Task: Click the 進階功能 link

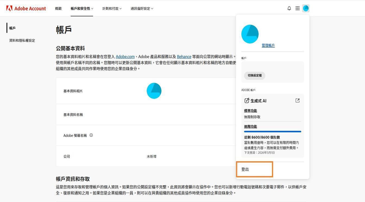Action: [x=250, y=126]
